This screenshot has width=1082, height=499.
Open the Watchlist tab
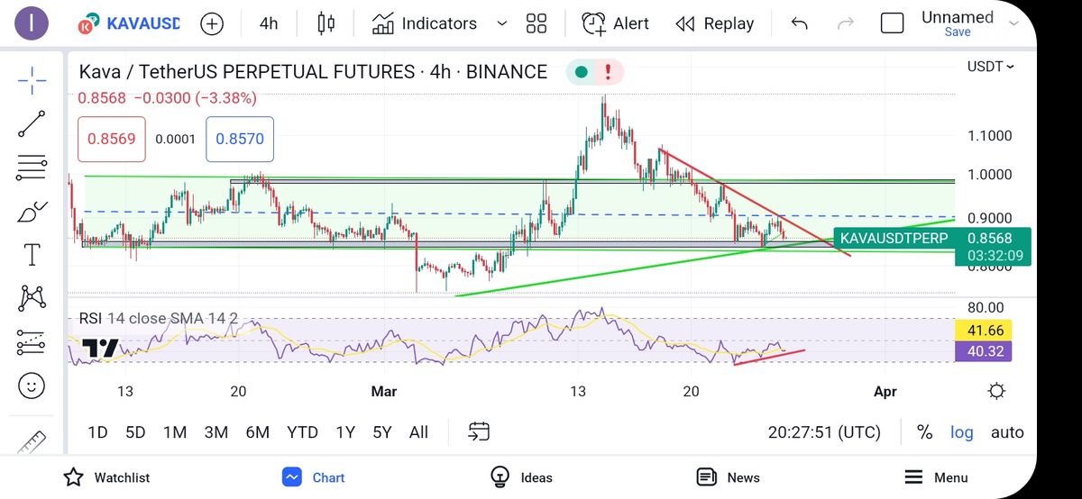(106, 477)
